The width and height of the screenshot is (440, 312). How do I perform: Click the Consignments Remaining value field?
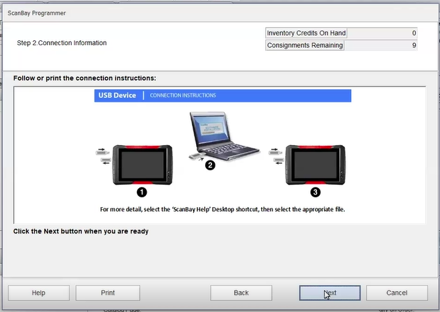pos(381,45)
